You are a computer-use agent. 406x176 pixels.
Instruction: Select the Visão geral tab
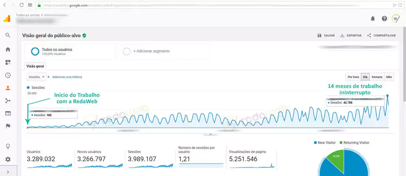click(35, 66)
